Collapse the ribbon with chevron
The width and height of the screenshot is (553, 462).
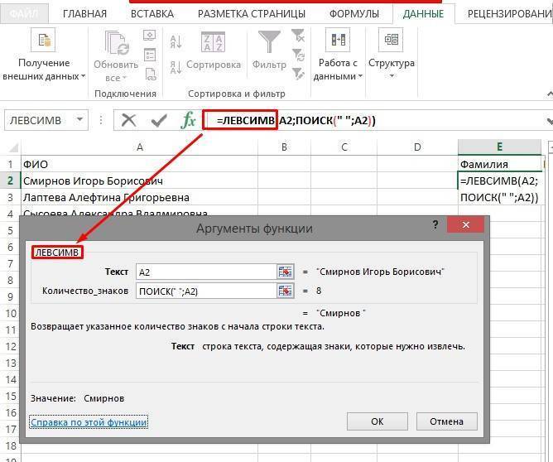(x=550, y=94)
